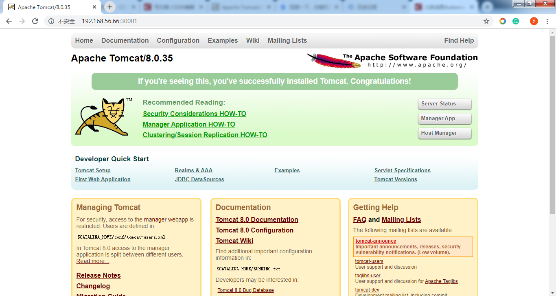Open the Apache Taglibs link
Image resolution: width=556 pixels, height=296 pixels.
441,281
